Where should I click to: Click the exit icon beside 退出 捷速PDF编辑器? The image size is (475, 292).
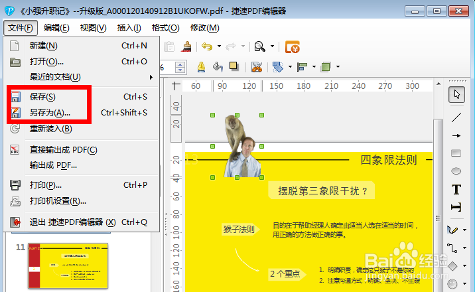click(x=15, y=222)
